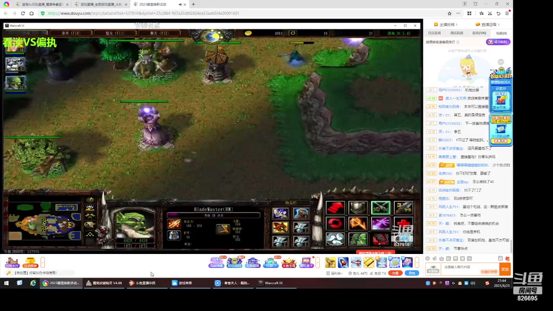Switch to the VIP guests (596) tab

tap(479, 33)
